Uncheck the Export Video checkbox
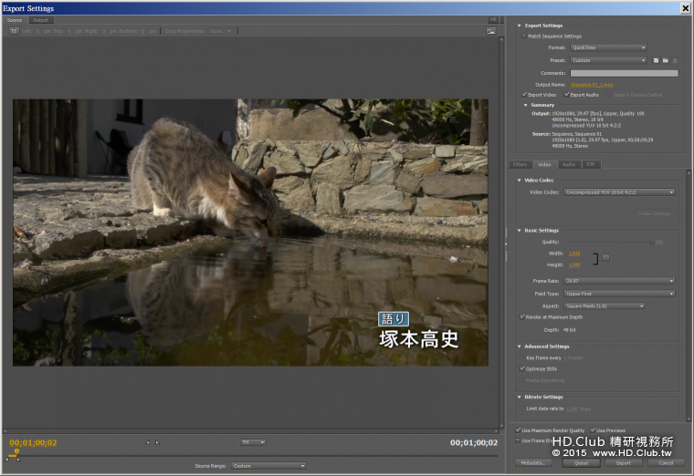Screen dimensions: 694x476 525,94
